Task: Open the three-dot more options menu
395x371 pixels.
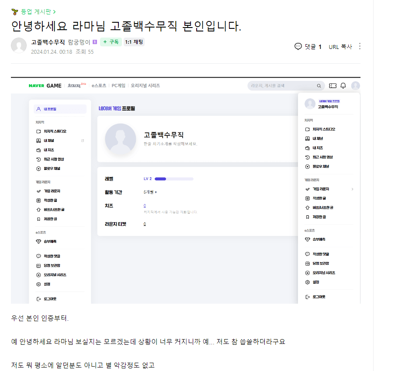Action: (360, 46)
